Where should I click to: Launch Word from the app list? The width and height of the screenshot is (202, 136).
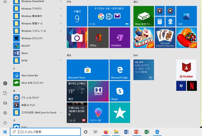coord(38,53)
